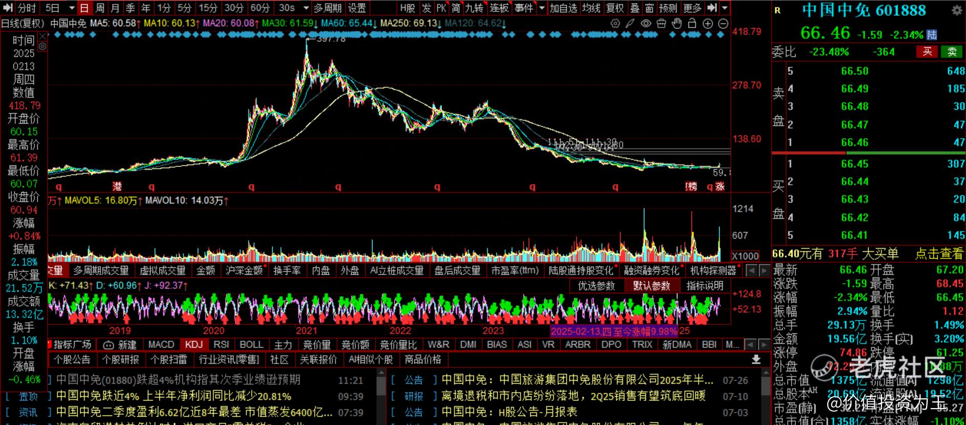Click the arrow icon right of 更多
The width and height of the screenshot is (966, 425).
pyautogui.click(x=712, y=8)
